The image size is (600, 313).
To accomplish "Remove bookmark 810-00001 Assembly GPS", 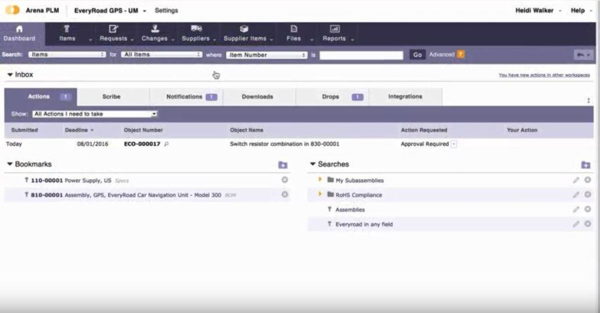I will [x=284, y=194].
